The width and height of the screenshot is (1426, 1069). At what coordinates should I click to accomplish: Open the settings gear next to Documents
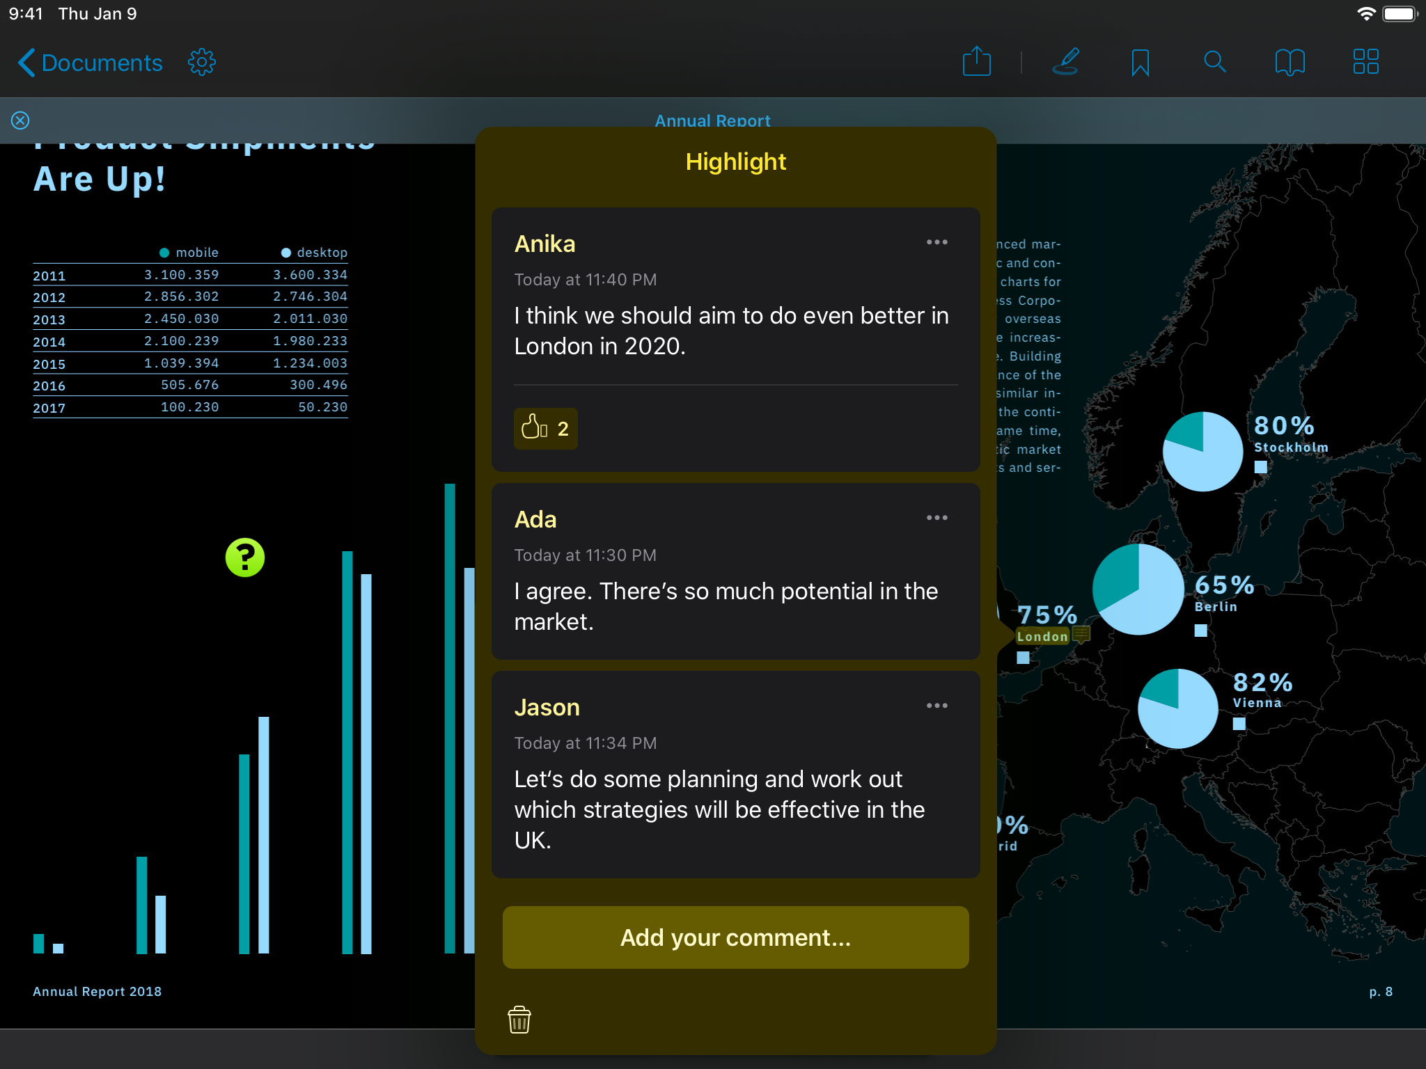[202, 61]
